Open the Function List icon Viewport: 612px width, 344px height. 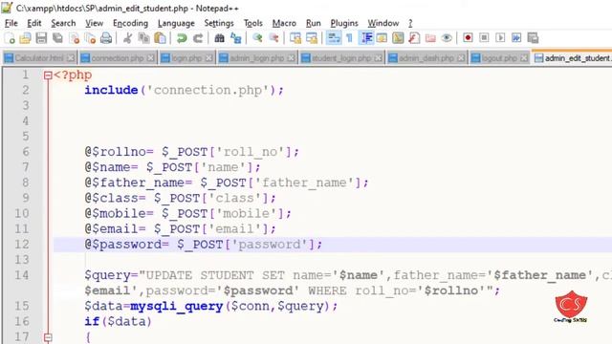tap(414, 38)
